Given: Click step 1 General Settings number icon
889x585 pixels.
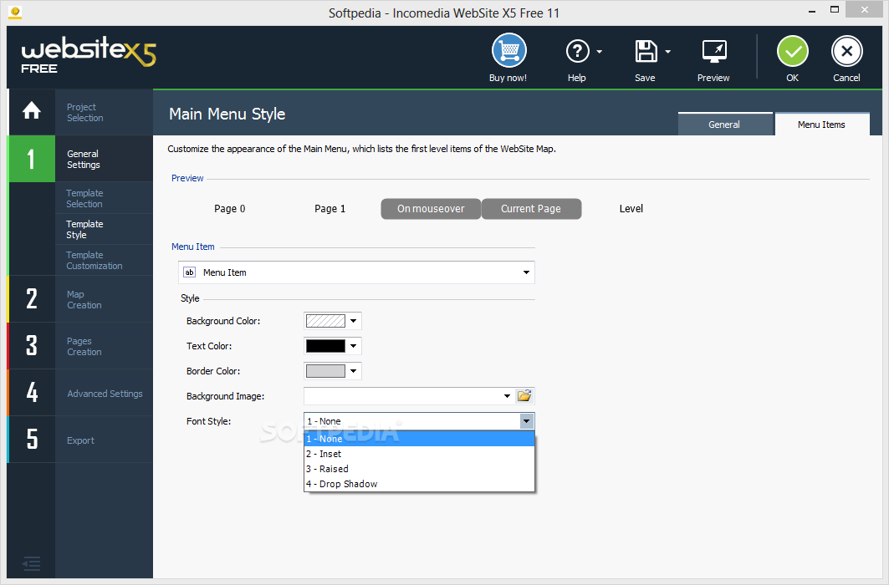Looking at the screenshot, I should tap(32, 159).
